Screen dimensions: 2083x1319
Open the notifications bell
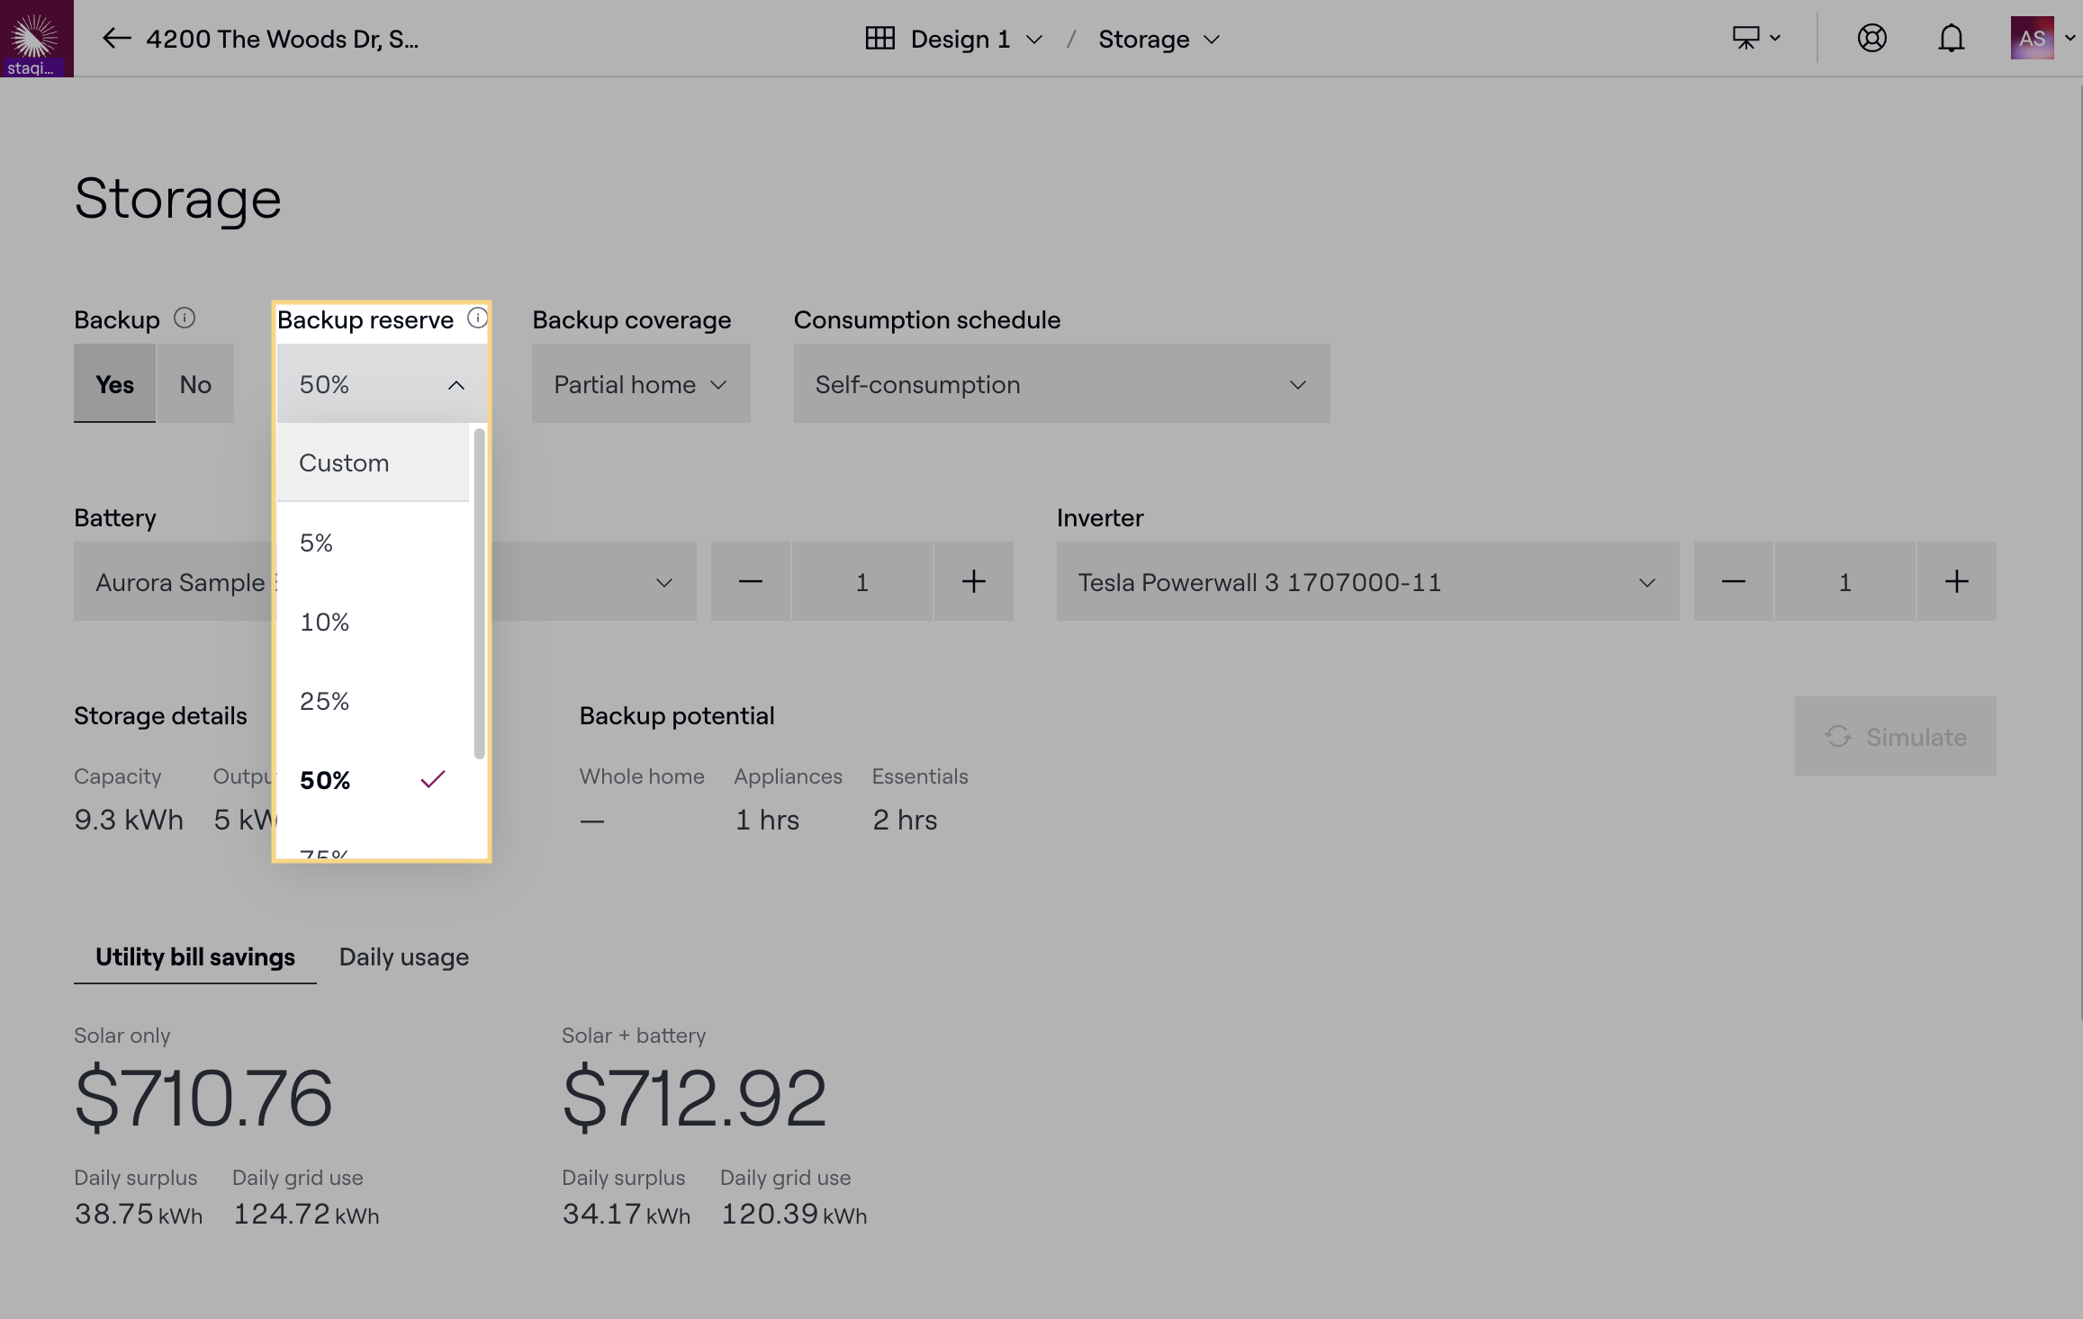[x=1951, y=39]
